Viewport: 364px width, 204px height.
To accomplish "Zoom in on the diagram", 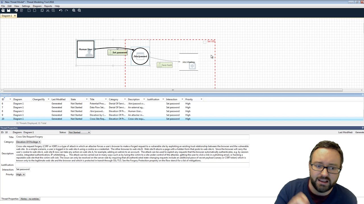I will pyautogui.click(x=74, y=10).
